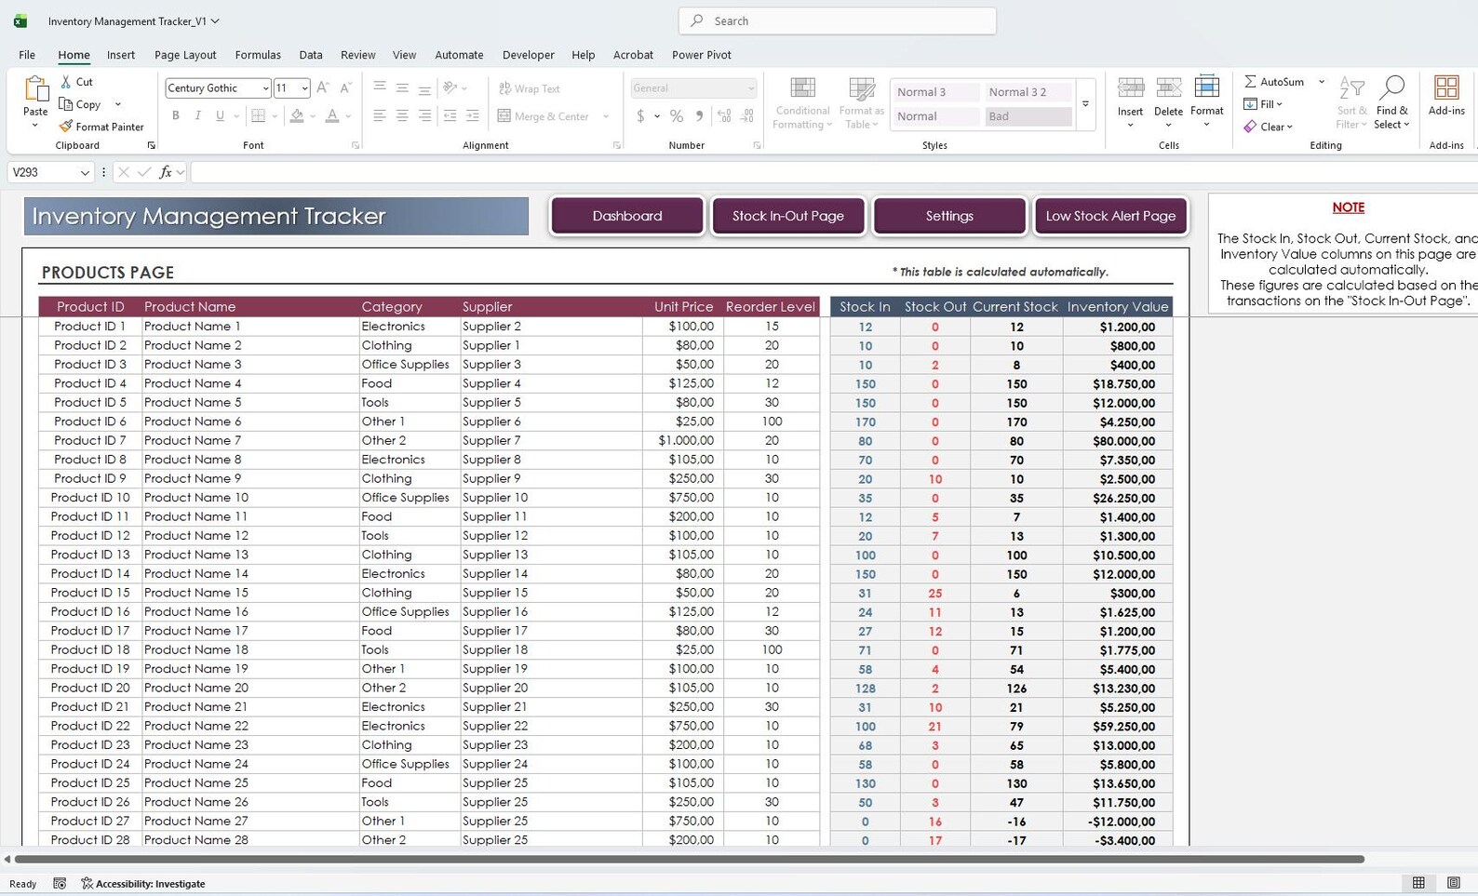
Task: Apply italic formatting
Action: point(197,116)
